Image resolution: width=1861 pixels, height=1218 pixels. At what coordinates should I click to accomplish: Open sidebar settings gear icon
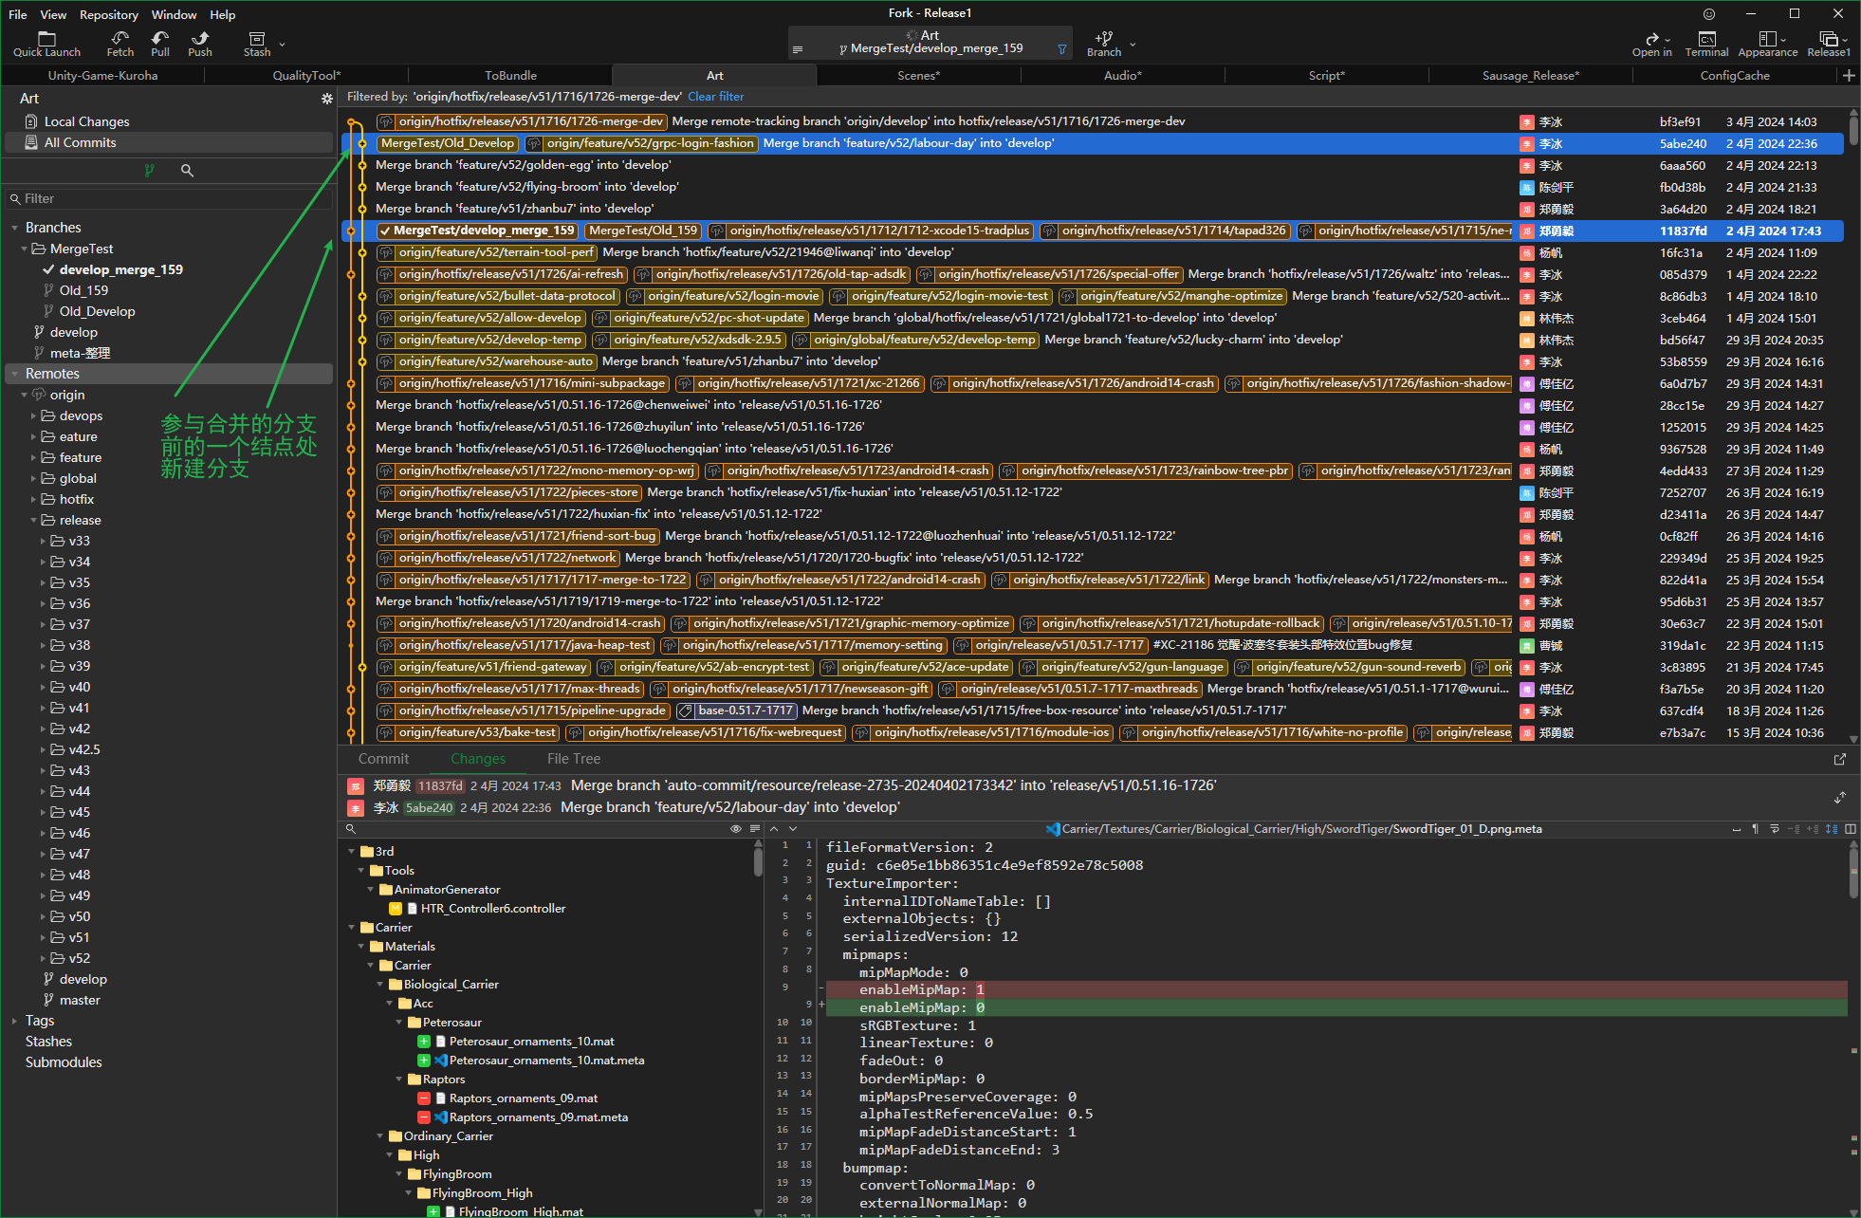[x=327, y=99]
